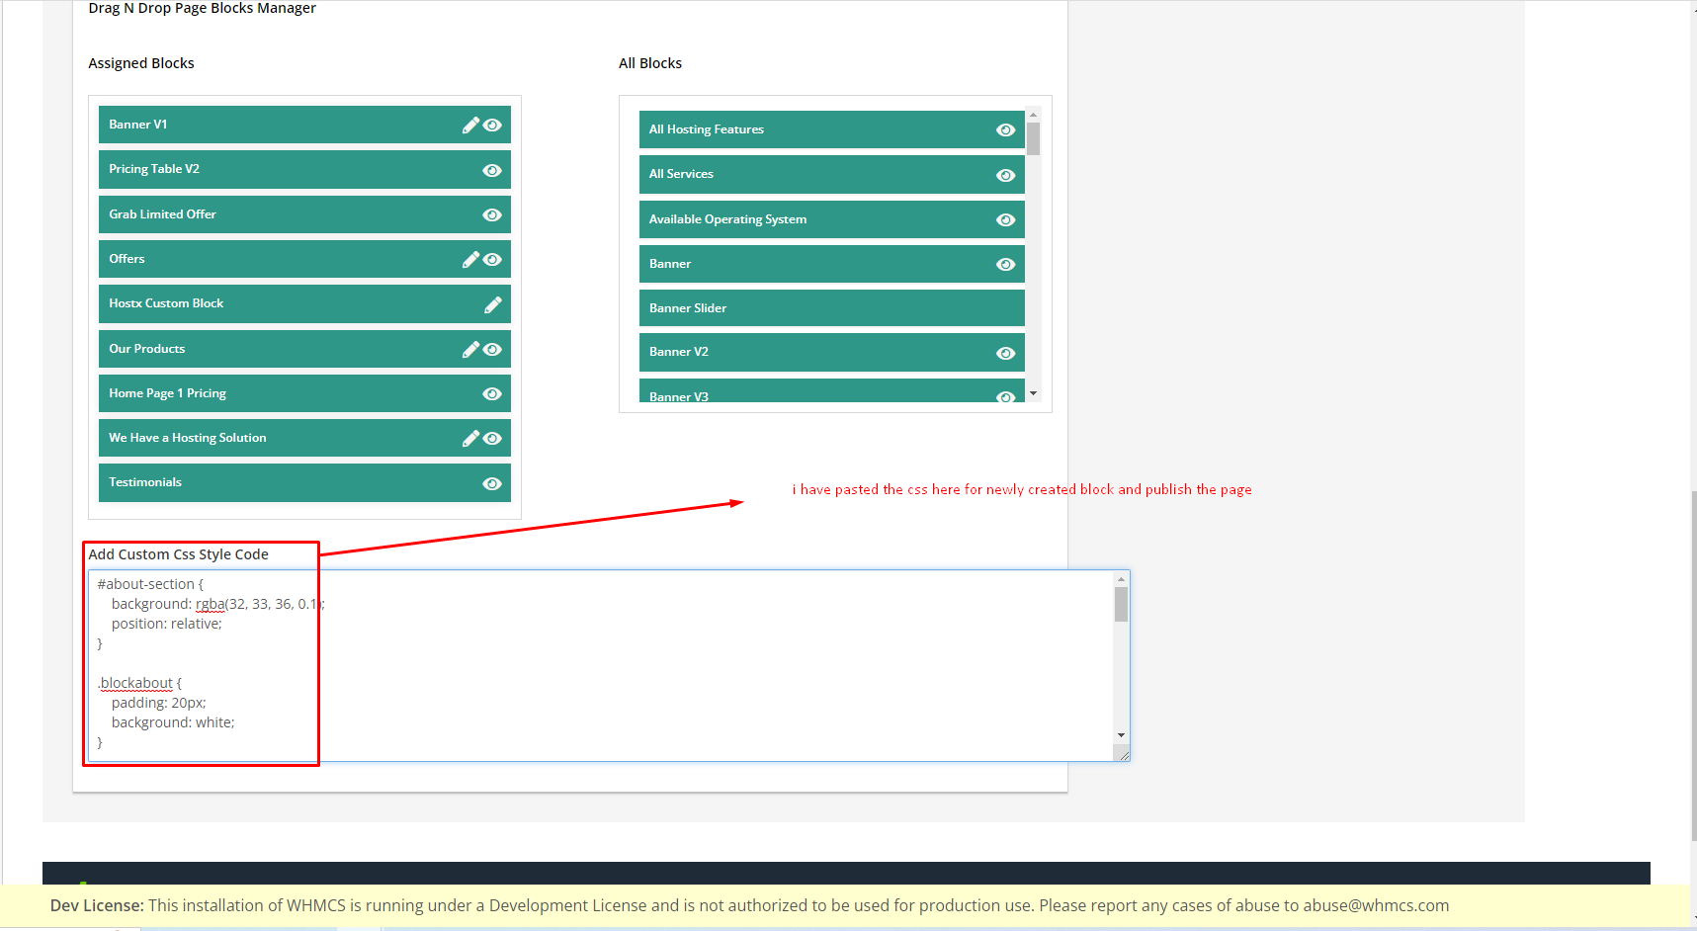
Task: Click the Home Page 1 Pricing label
Action: (167, 393)
